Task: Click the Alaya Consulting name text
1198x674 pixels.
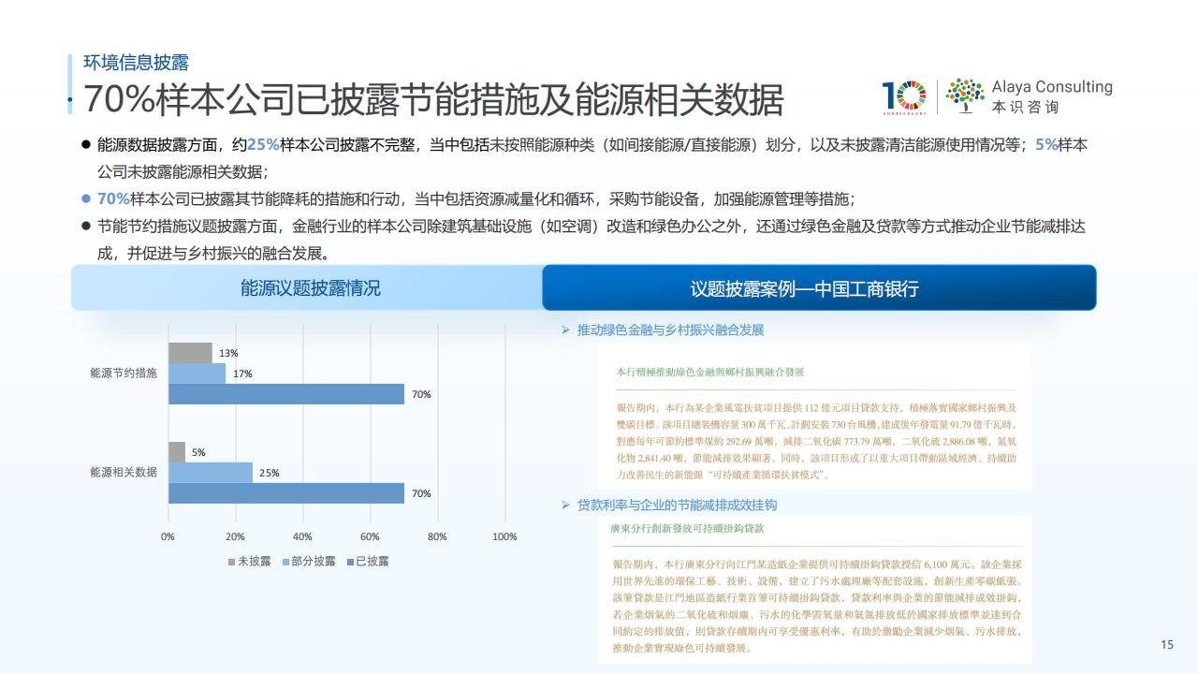Action: [1052, 87]
